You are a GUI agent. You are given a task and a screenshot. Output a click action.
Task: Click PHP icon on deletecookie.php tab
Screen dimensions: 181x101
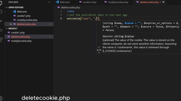click(x=137, y=2)
